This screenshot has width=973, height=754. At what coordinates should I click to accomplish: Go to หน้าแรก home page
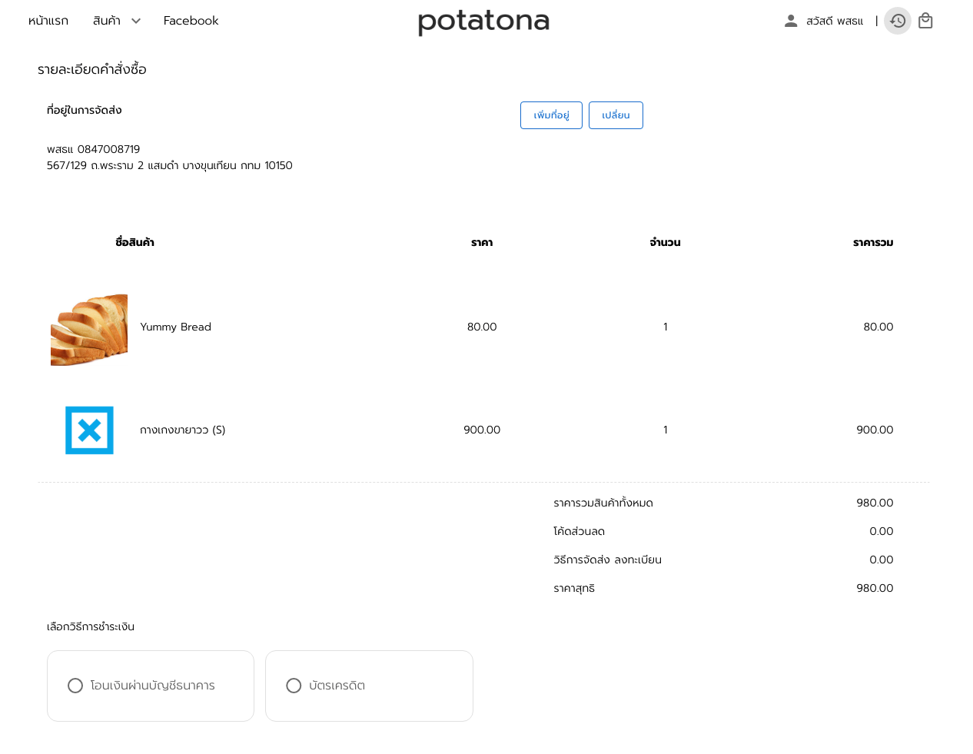(48, 21)
